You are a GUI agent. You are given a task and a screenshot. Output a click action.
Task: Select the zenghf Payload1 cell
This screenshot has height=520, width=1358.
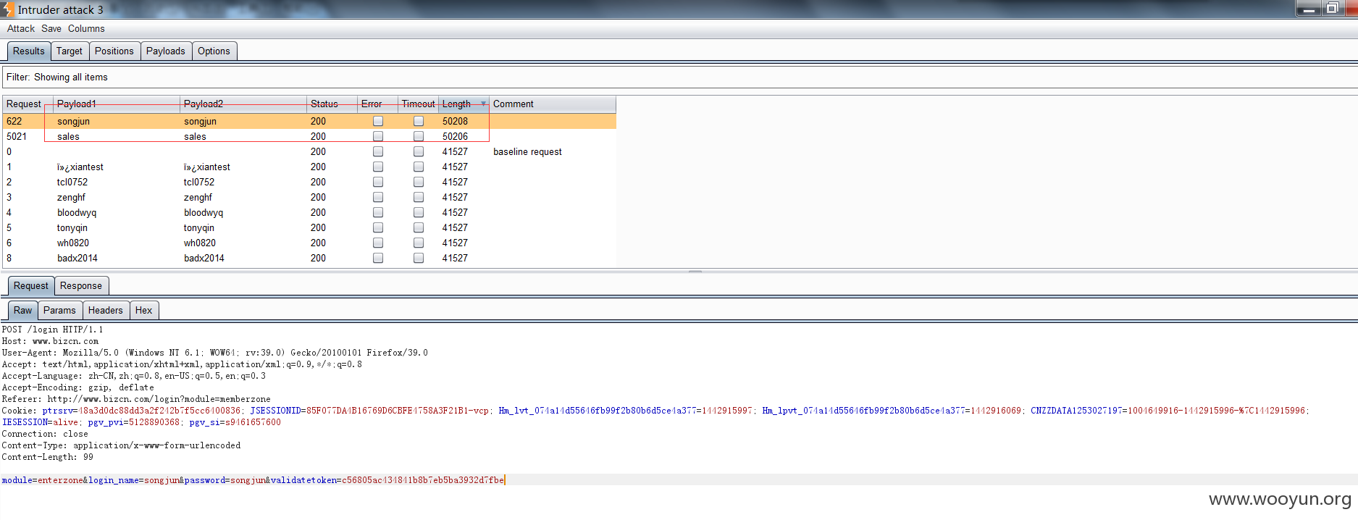click(117, 197)
